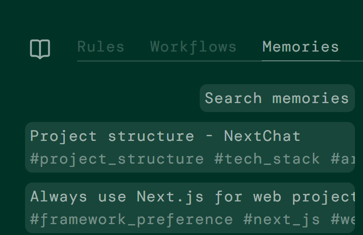The width and height of the screenshot is (363, 235).
Task: Open the Workflows tab
Action: coord(193,47)
